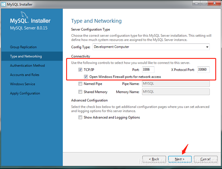Minimize the MySQL Installer window
Viewport: 222px width, 169px height.
click(x=196, y=3)
